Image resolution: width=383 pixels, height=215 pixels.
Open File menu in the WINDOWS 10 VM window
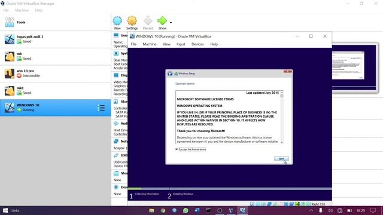(133, 44)
